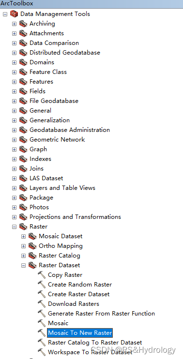Click the Ortho Mapping toolset icon
Screen dimensions: 183x359
click(x=32, y=245)
